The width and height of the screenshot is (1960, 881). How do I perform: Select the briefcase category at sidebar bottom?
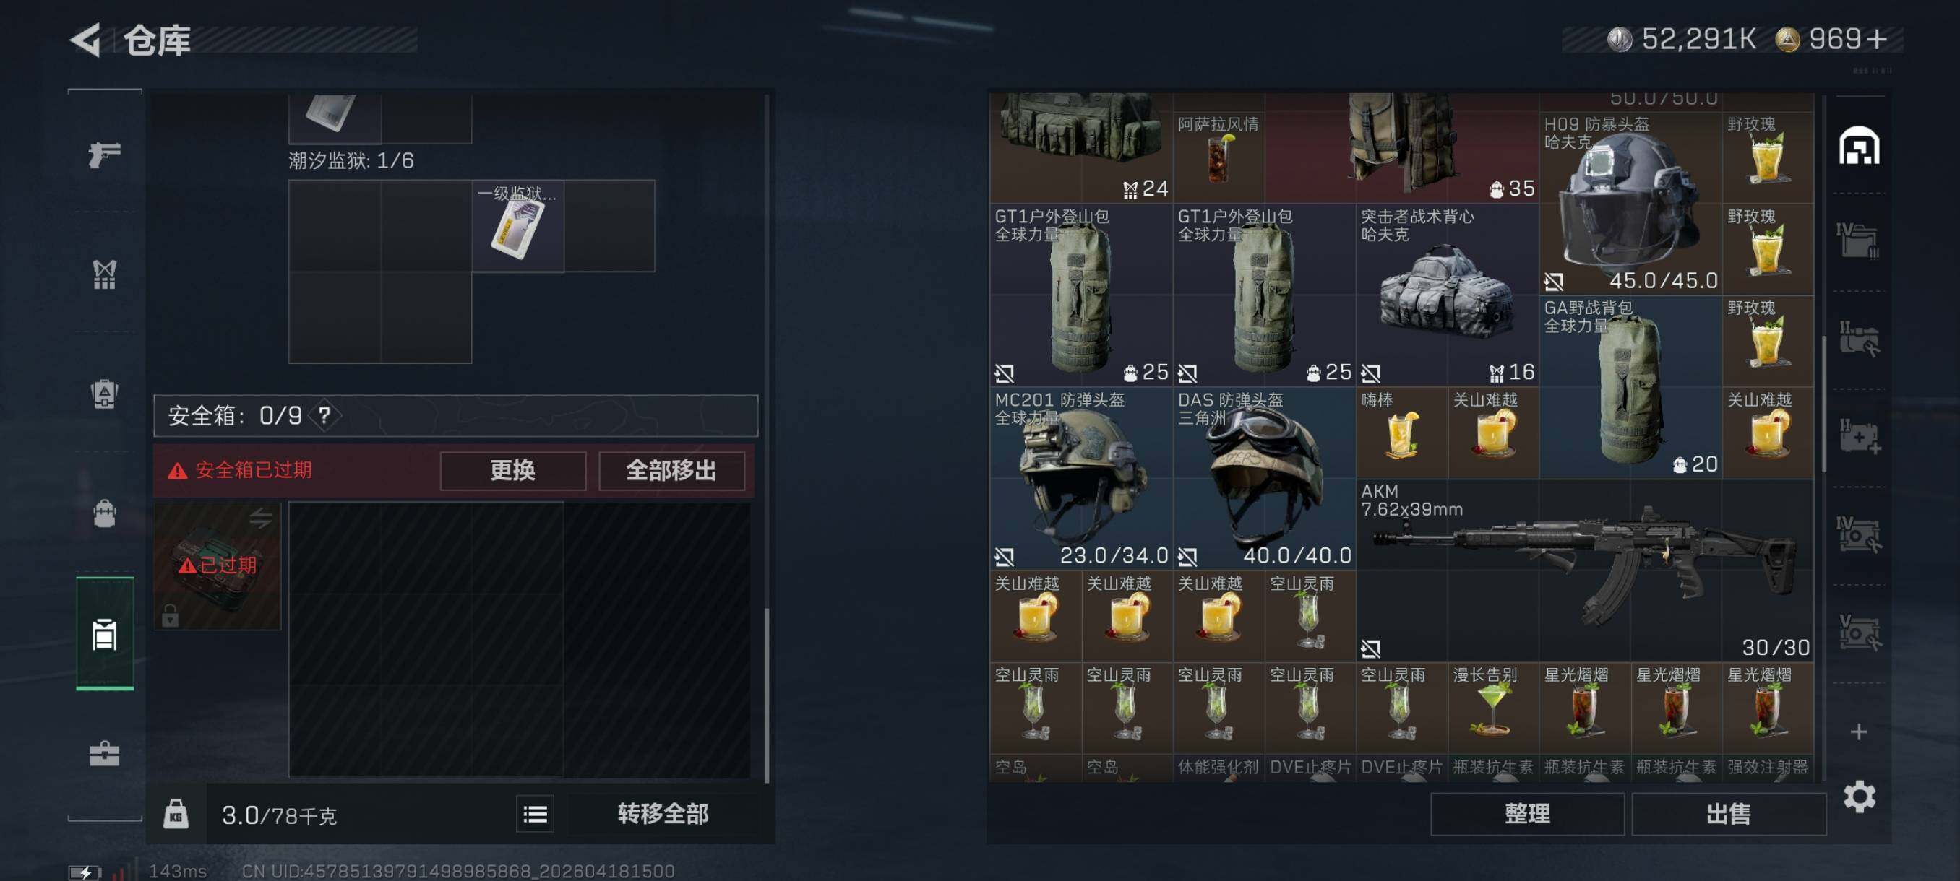point(104,753)
